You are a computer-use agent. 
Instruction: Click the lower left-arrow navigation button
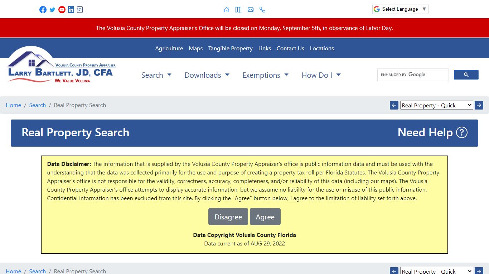[394, 271]
